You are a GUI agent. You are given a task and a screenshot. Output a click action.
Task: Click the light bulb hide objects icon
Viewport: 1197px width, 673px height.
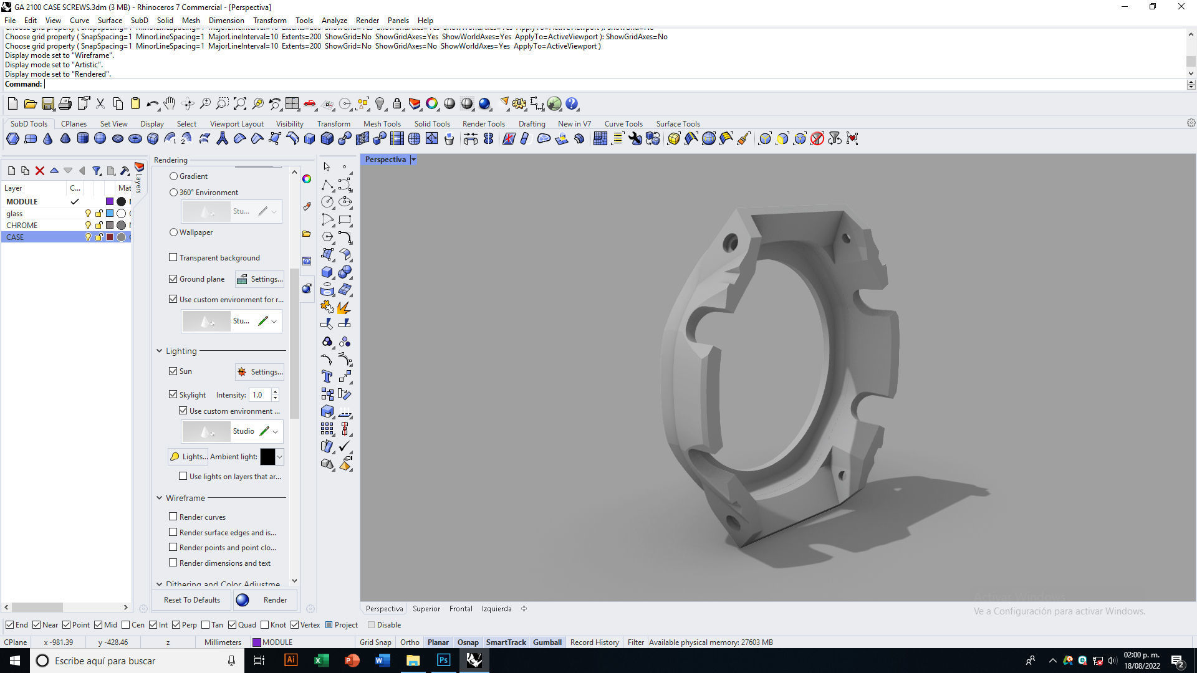pos(380,103)
